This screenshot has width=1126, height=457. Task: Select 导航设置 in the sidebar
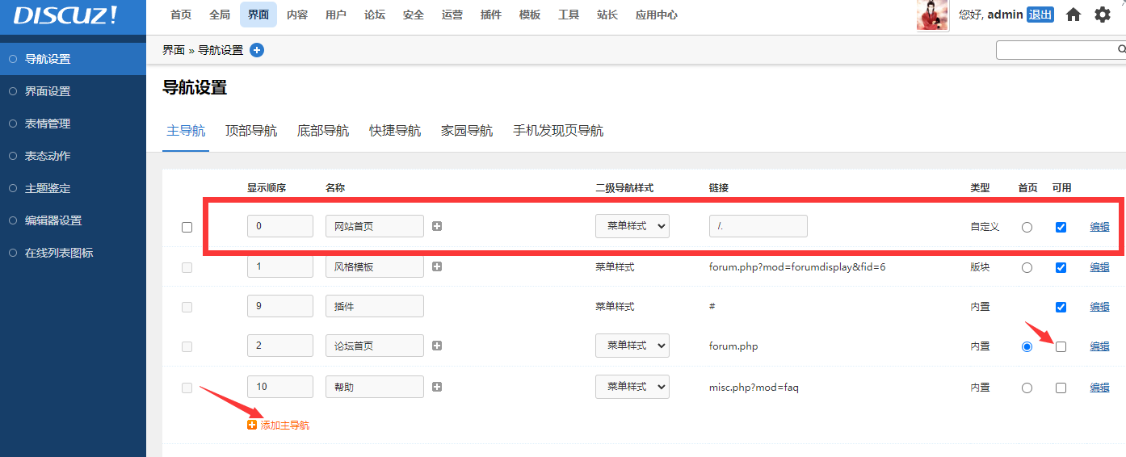[x=73, y=59]
